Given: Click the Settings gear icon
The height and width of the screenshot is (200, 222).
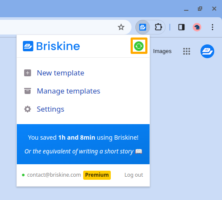Looking at the screenshot, I should coord(28,109).
